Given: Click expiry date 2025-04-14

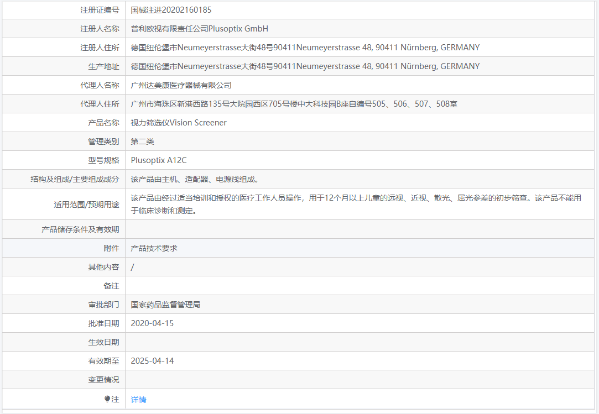Looking at the screenshot, I should click(152, 361).
